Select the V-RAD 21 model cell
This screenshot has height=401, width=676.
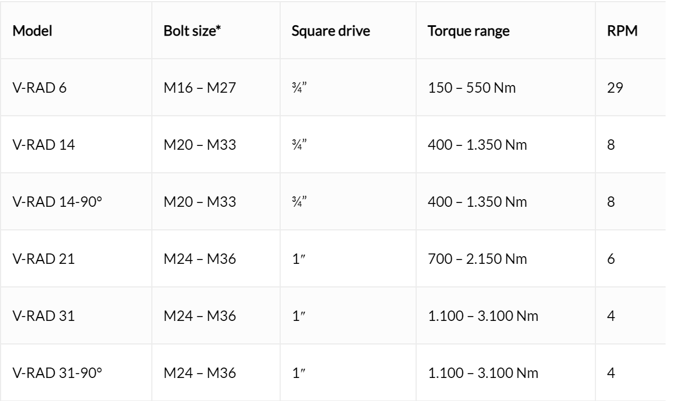76,258
